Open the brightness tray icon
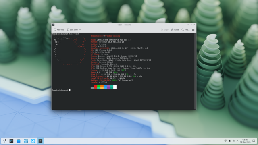 (234, 141)
